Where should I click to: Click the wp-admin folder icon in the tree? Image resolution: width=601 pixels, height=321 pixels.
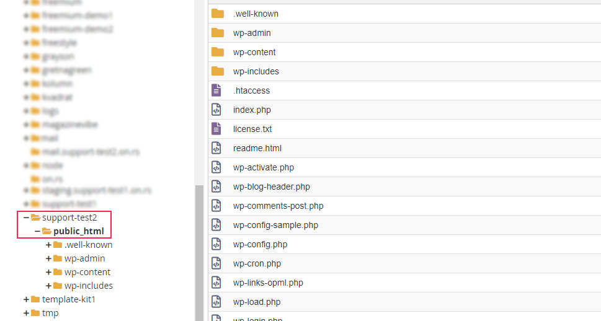(58, 258)
